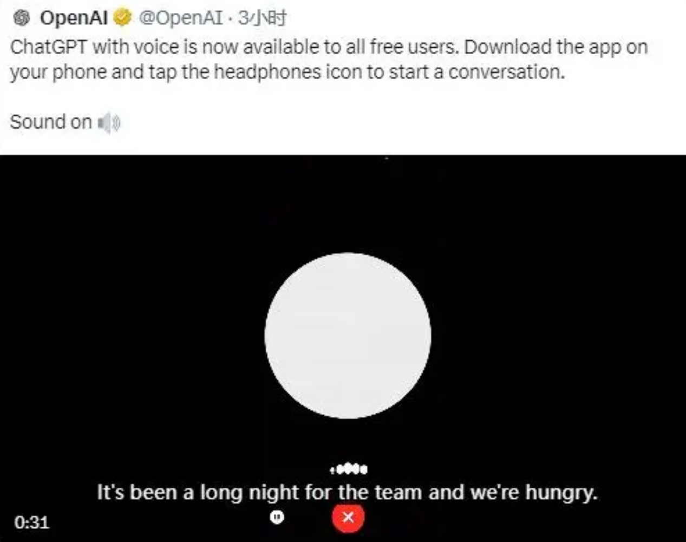Click the tiny dot at the video's top edge
This screenshot has height=542, width=686.
point(386,159)
